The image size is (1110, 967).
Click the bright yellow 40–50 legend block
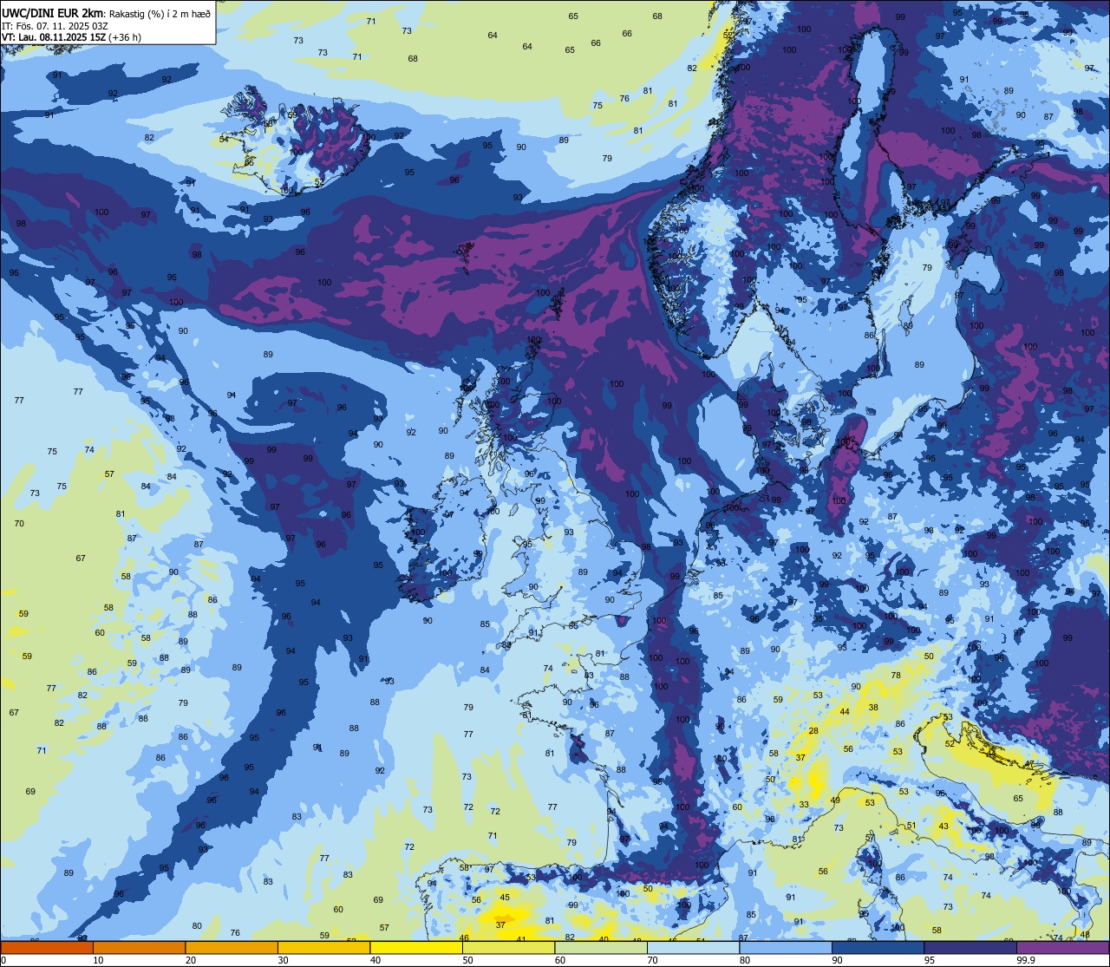(x=416, y=947)
